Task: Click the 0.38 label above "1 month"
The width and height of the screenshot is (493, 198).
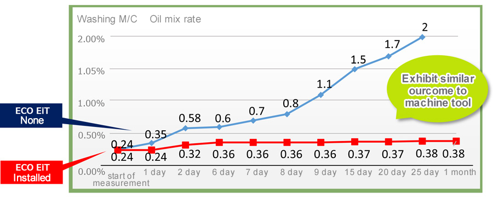Action: (454, 153)
